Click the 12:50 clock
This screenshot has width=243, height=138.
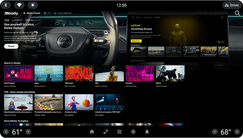click(122, 5)
